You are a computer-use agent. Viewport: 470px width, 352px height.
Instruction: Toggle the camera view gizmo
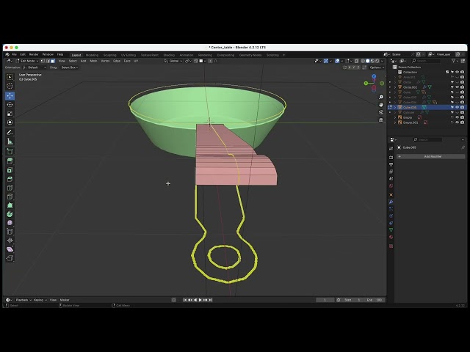click(x=381, y=112)
